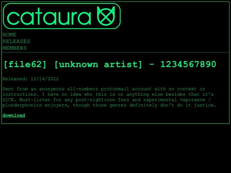Click the word justice ending the description
This screenshot has height=173, width=231.
click(x=205, y=106)
